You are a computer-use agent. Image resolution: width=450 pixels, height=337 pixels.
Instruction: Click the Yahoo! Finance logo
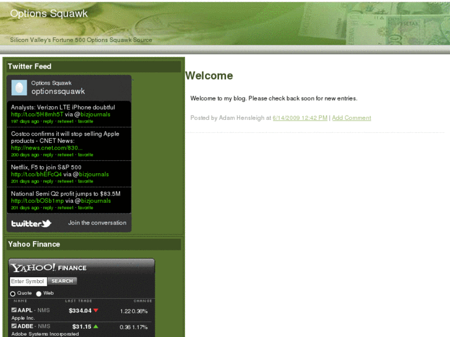(x=49, y=268)
